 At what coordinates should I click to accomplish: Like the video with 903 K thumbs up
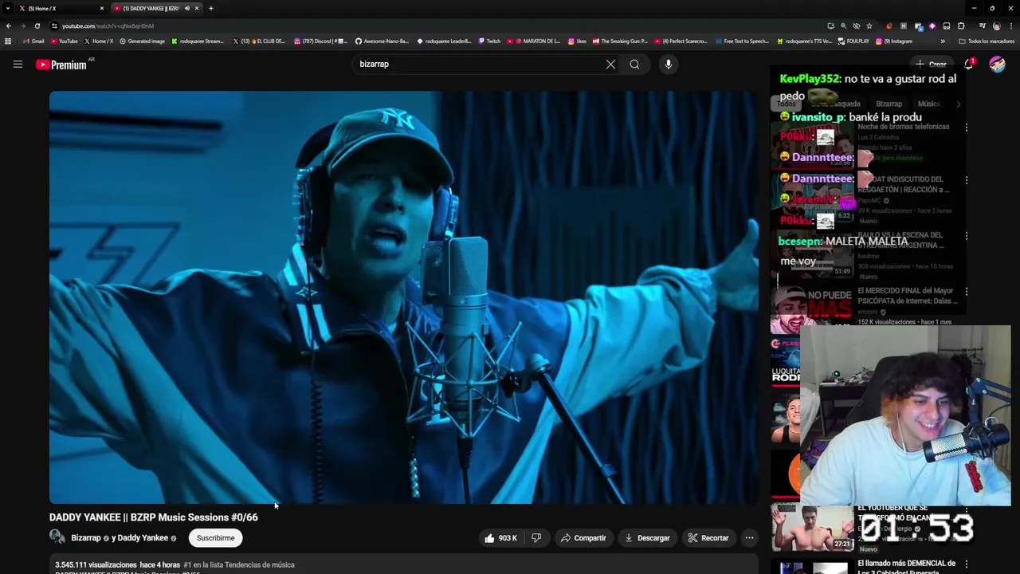point(500,538)
